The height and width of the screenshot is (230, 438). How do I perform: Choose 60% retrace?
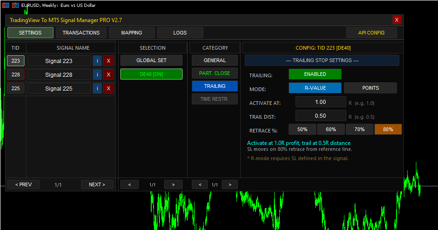tap(331, 129)
